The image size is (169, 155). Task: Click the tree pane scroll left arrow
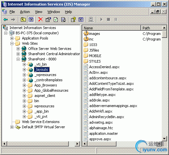coord(4,144)
